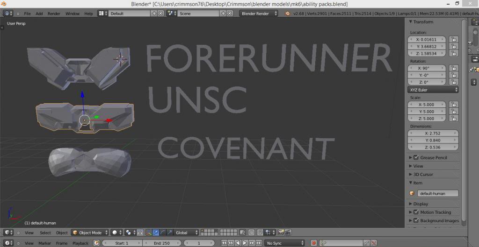
Task: Open the 3D View editor type selector
Action: (x=8, y=233)
